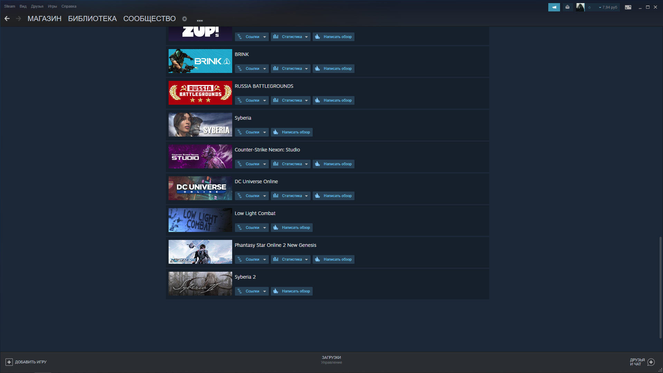Click the links icon in BRINK row

240,68
